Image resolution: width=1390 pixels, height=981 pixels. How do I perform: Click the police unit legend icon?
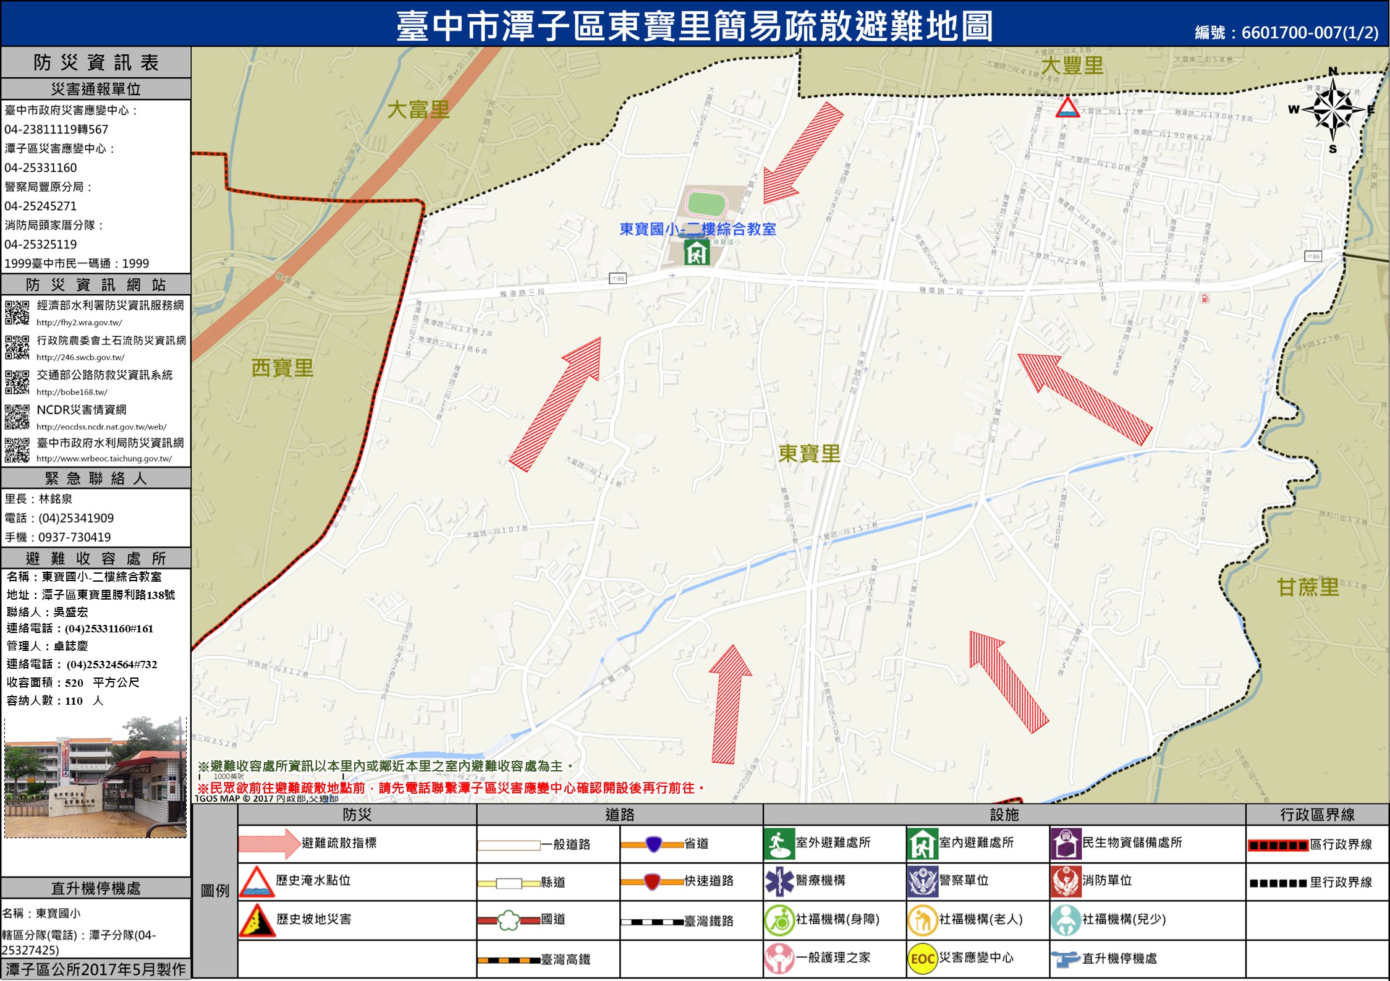922,881
